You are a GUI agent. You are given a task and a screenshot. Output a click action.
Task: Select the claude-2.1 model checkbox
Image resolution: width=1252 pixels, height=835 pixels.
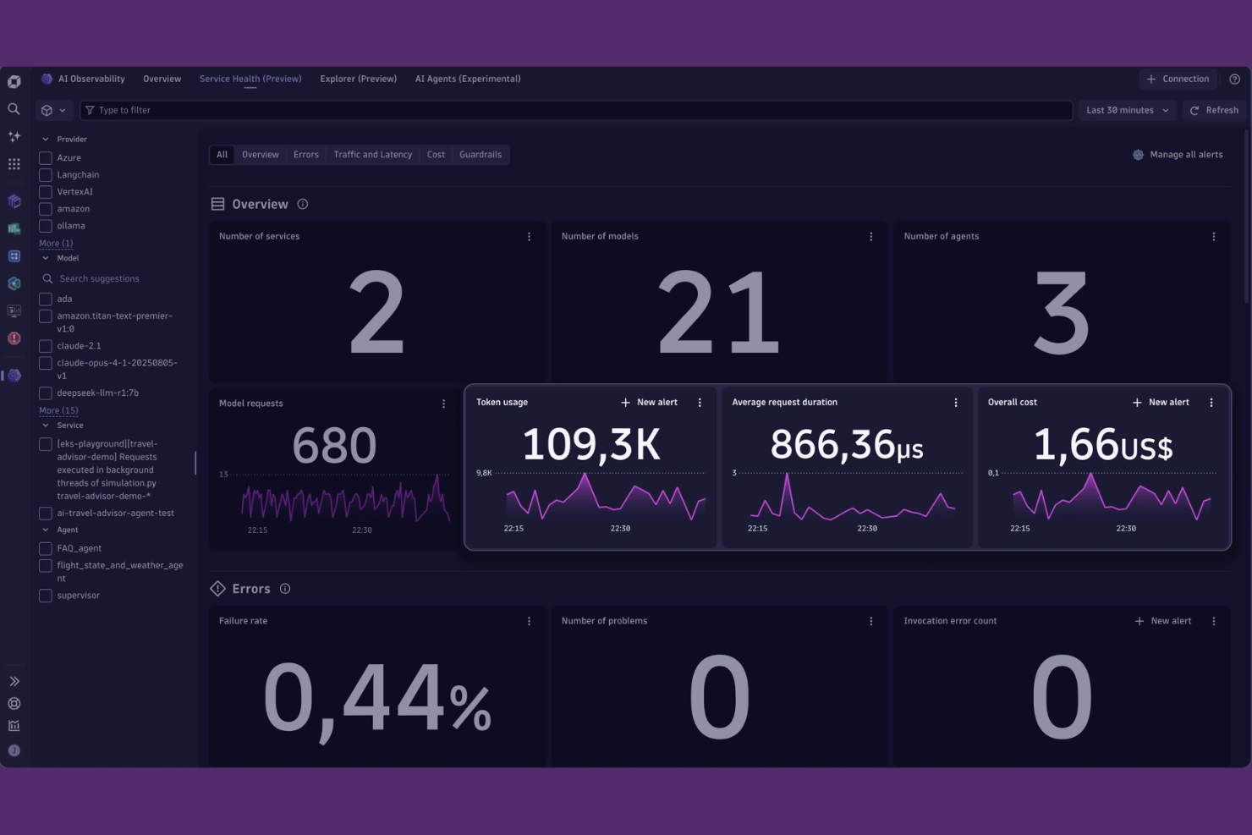pos(45,346)
